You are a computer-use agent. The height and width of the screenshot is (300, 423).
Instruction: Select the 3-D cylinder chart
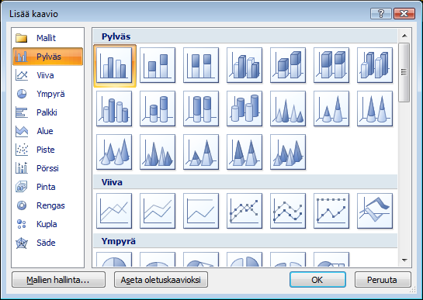[244, 109]
